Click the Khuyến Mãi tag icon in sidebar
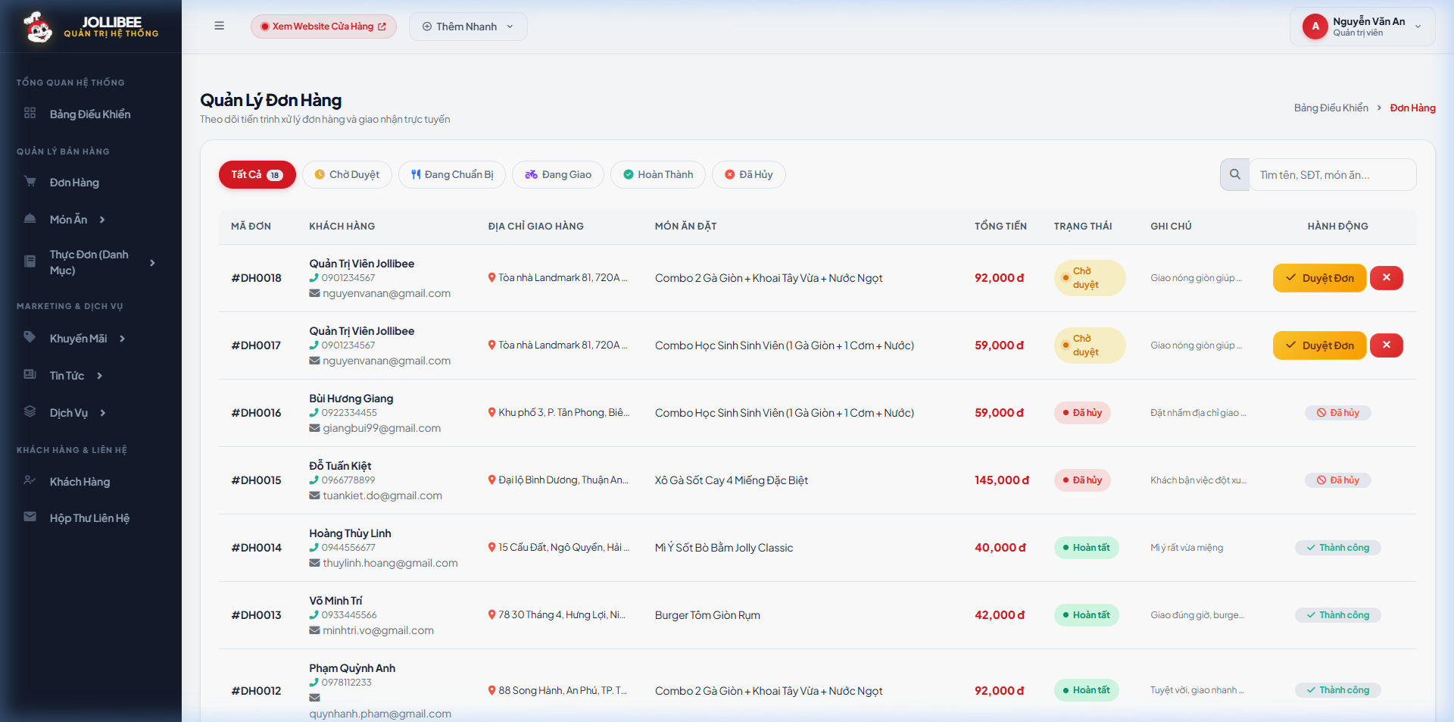Image resolution: width=1454 pixels, height=722 pixels. click(x=30, y=337)
